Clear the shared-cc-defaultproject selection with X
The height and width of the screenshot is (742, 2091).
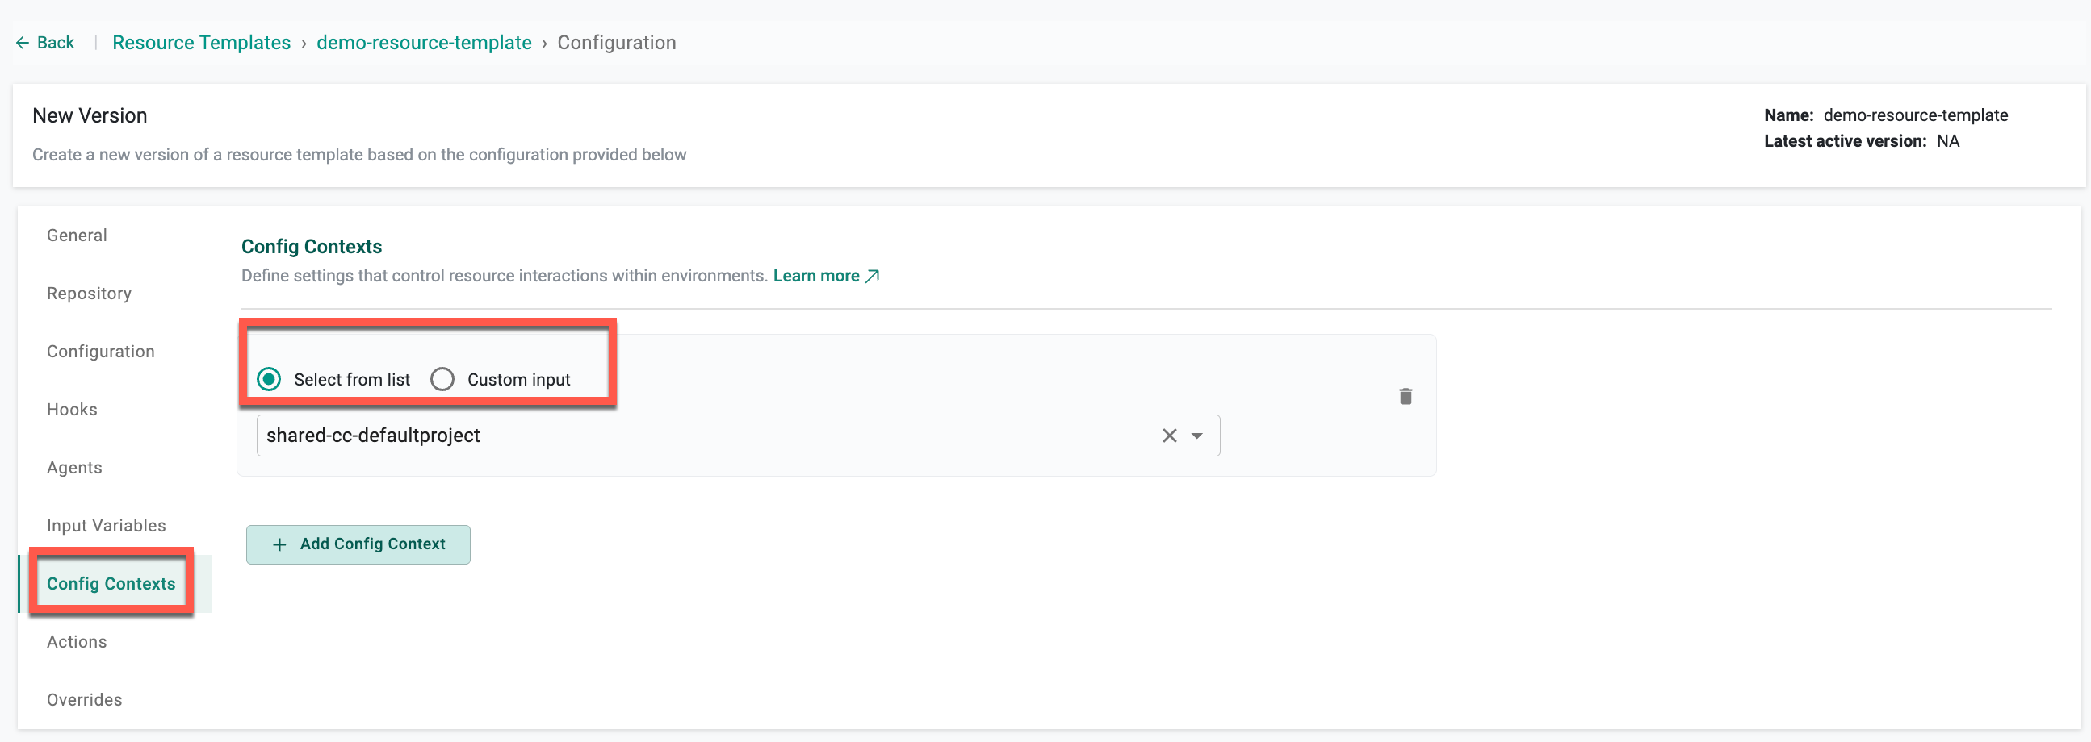coord(1169,436)
